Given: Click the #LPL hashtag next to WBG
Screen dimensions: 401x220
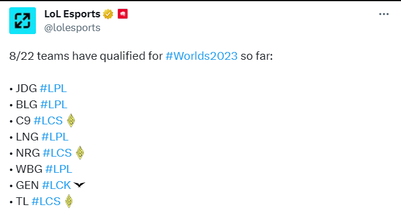Looking at the screenshot, I should tap(59, 169).
